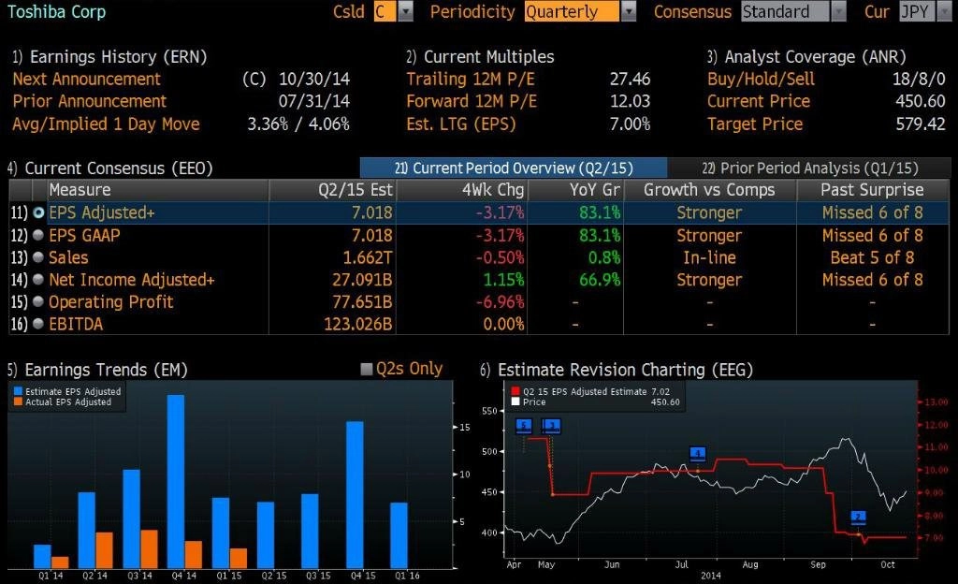The width and height of the screenshot is (958, 584).
Task: Click the blue estimate bar for Q4 15
Action: coord(355,495)
